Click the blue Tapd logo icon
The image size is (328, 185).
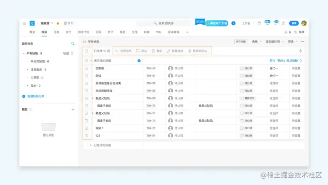pos(32,23)
